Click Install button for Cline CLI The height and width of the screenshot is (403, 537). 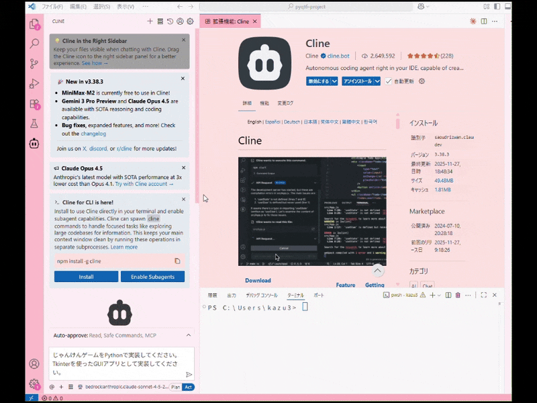(x=85, y=276)
